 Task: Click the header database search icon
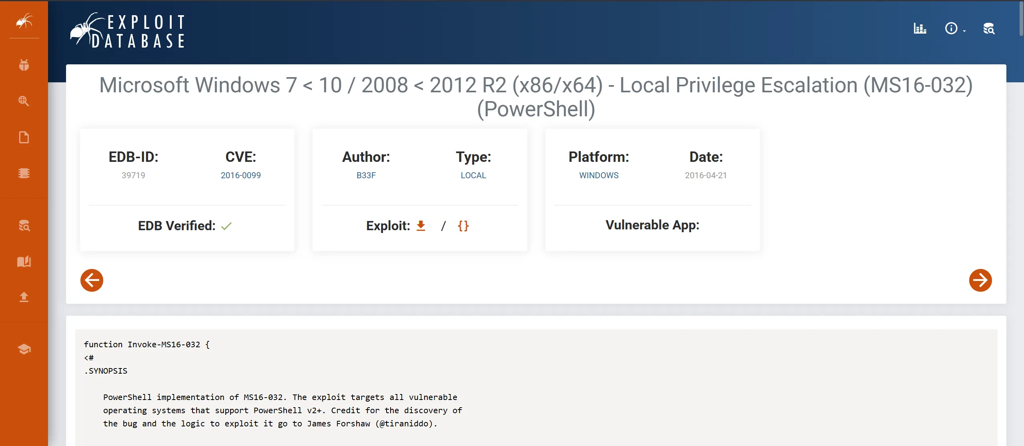pyautogui.click(x=989, y=28)
